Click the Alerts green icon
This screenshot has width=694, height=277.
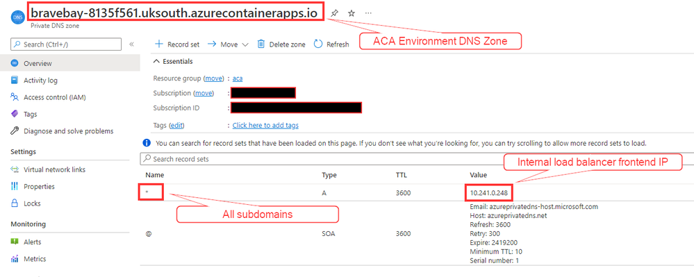pos(15,242)
